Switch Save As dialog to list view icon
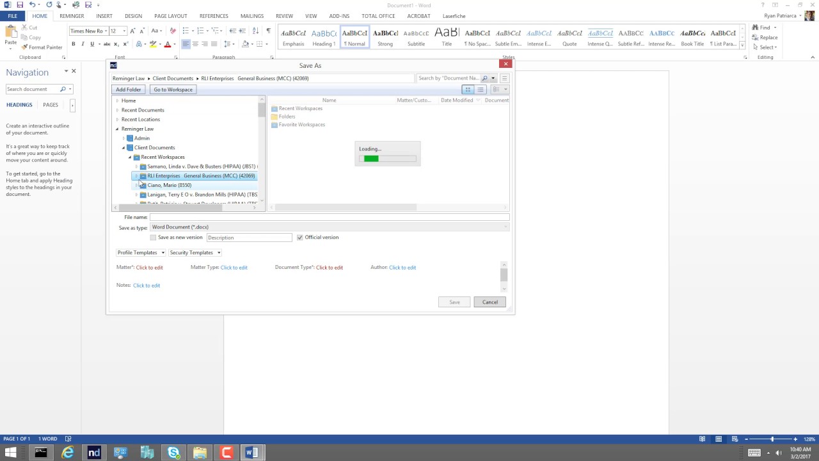The width and height of the screenshot is (819, 461). tap(481, 90)
